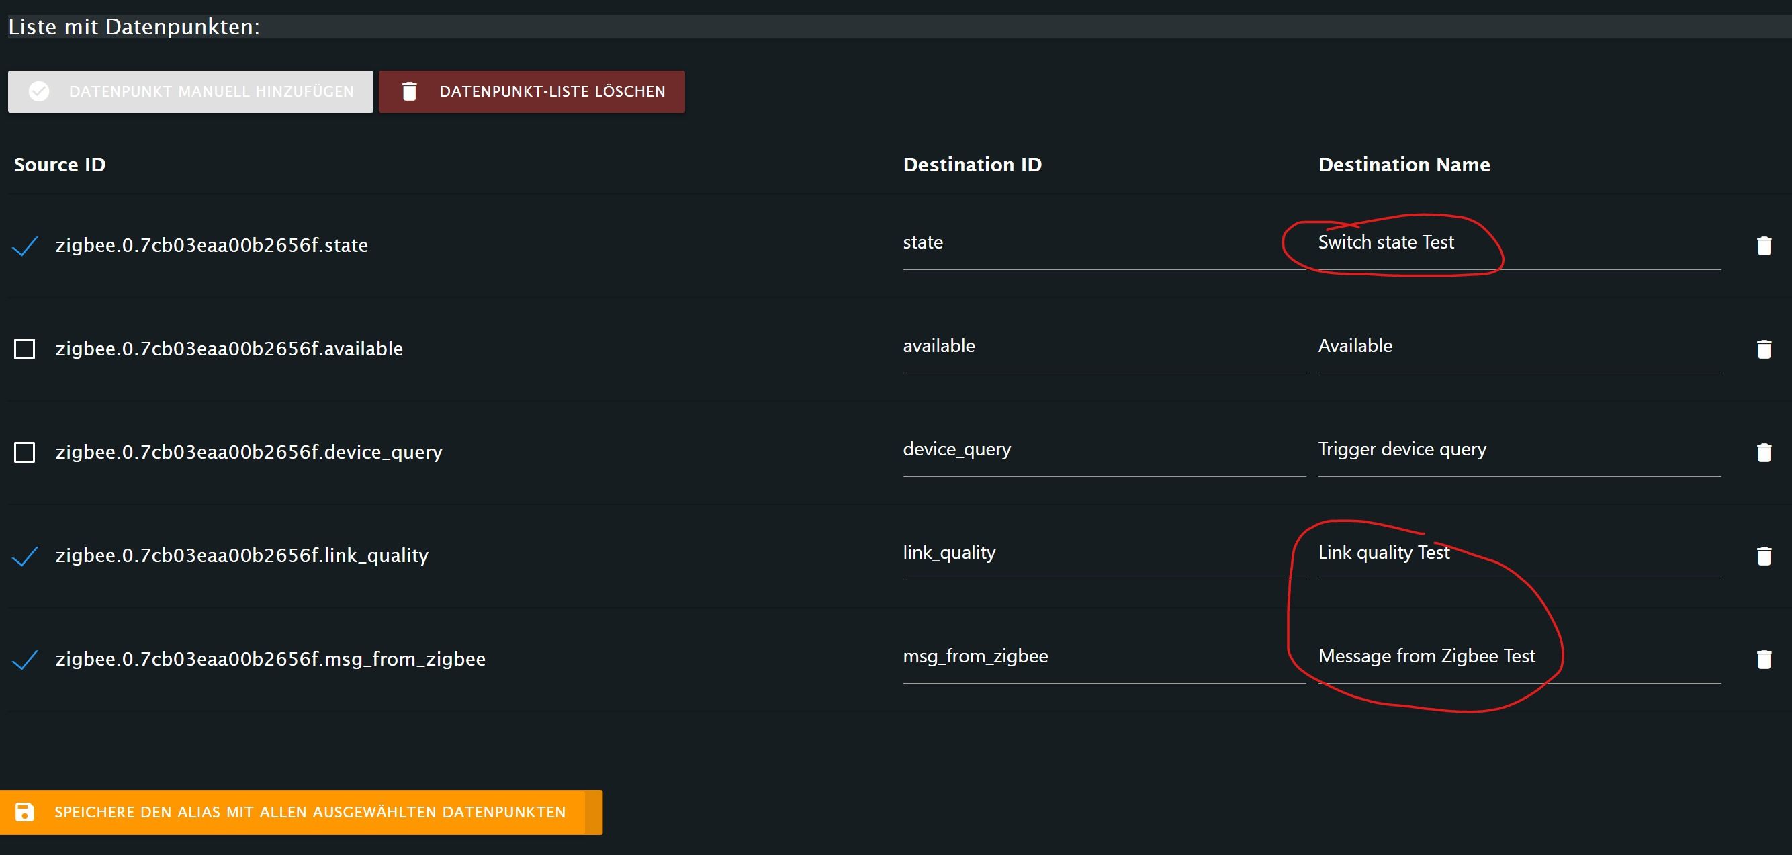
Task: Edit the 'device_query' Destination ID field
Action: (x=1104, y=450)
